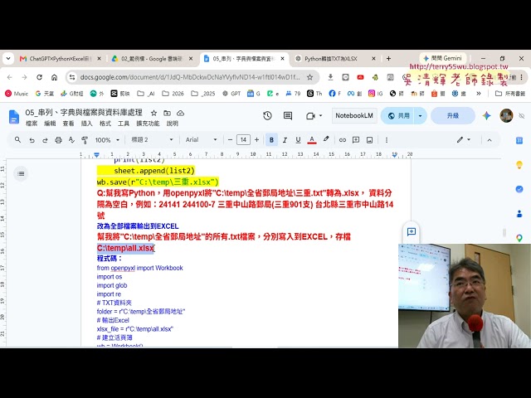Click the 升級 upgrade button
531x398 pixels.
point(453,116)
